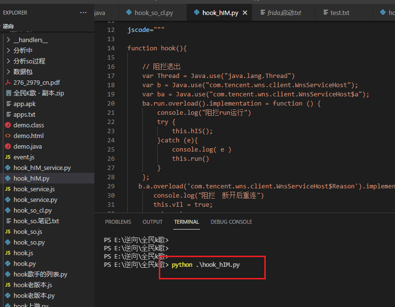395x307 pixels.
Task: Click the JS icon beside hook.js
Action: (x=8, y=253)
